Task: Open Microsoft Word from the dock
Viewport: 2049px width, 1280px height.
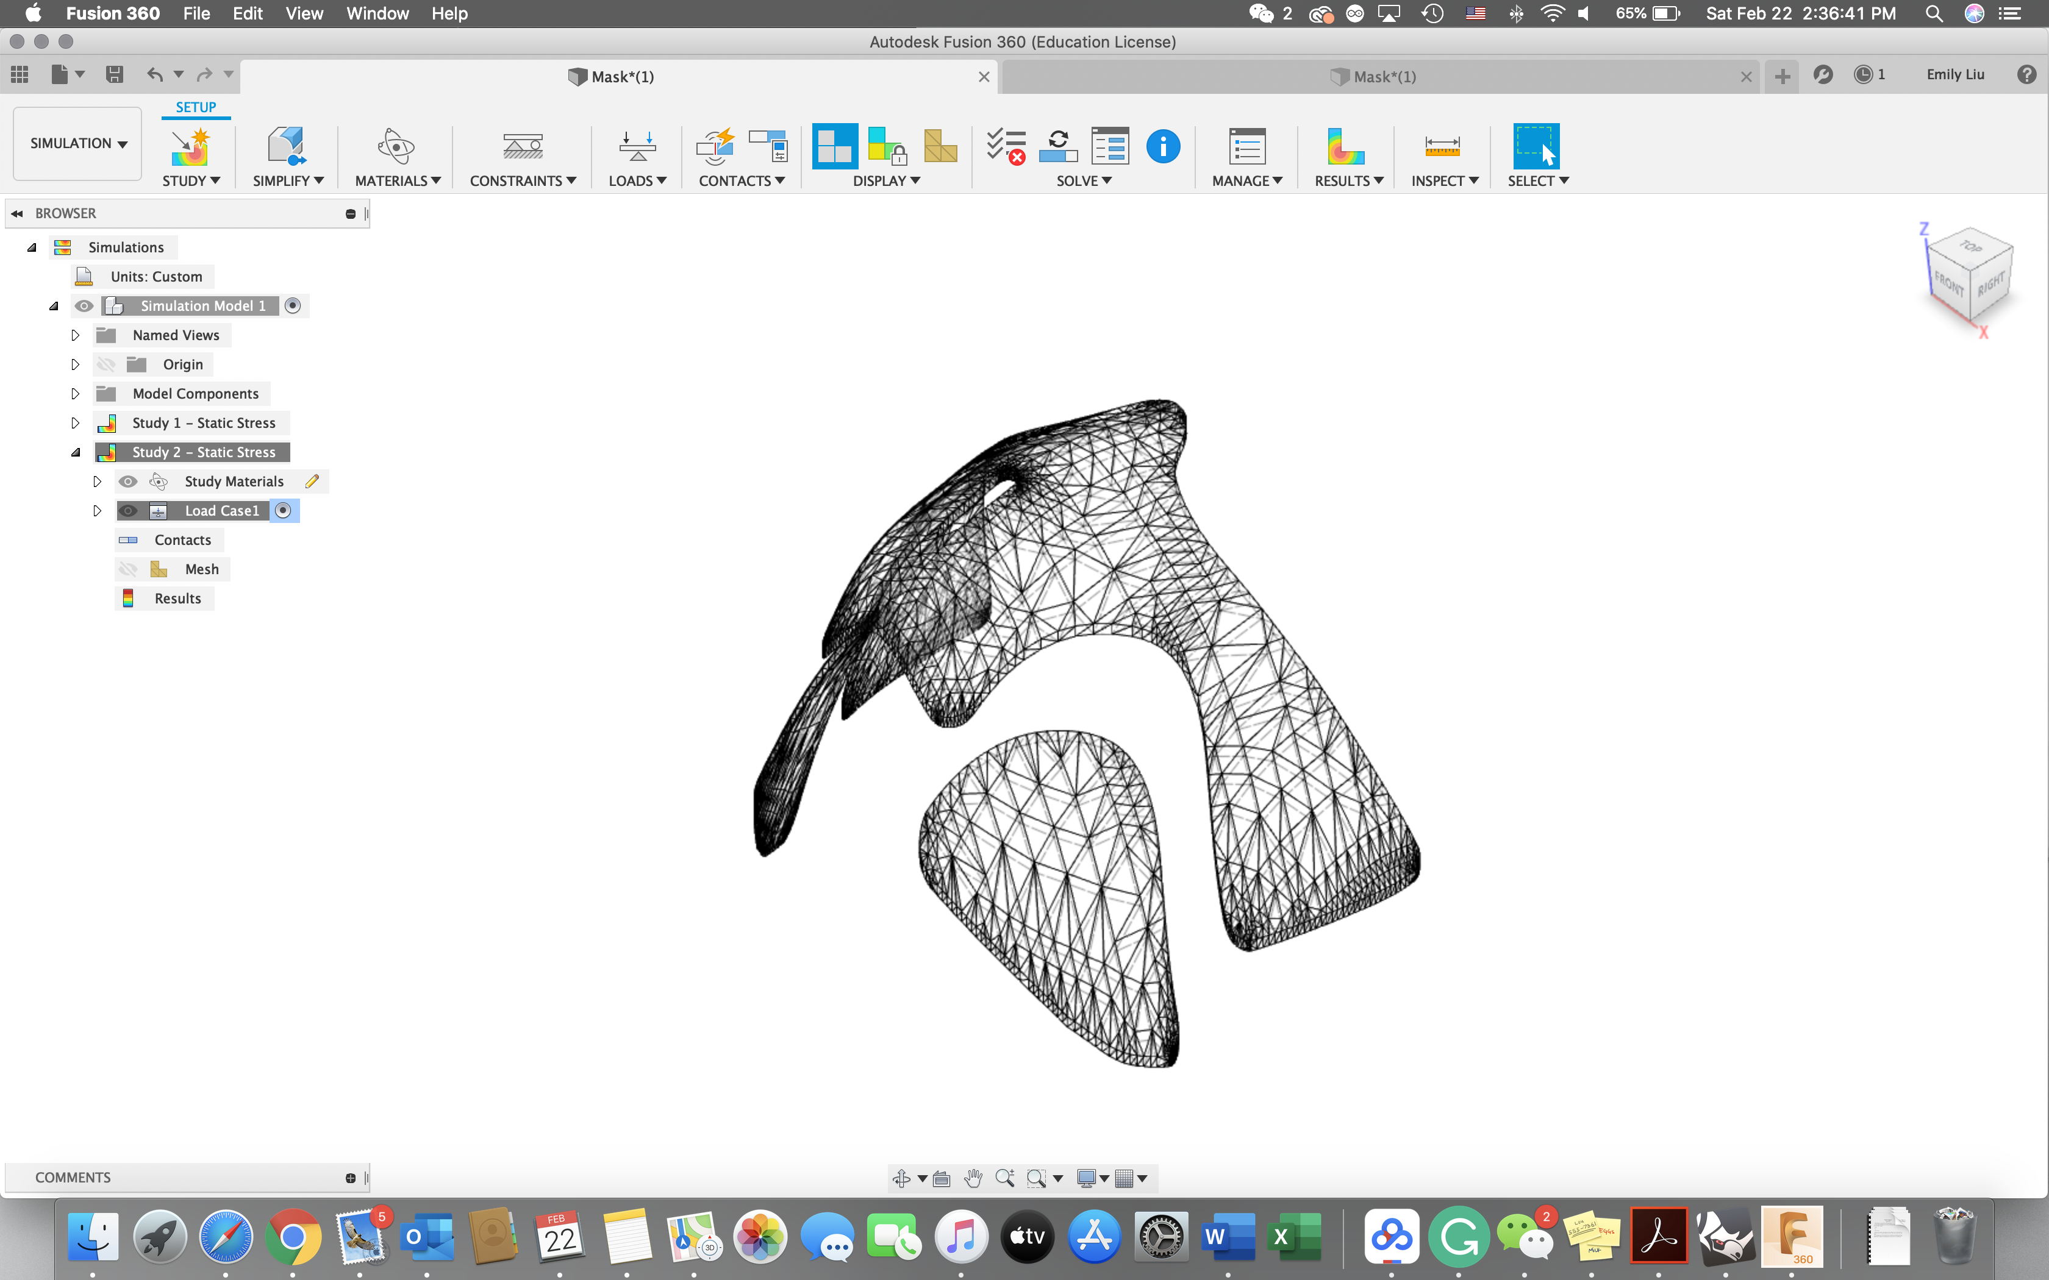Action: coord(1228,1238)
